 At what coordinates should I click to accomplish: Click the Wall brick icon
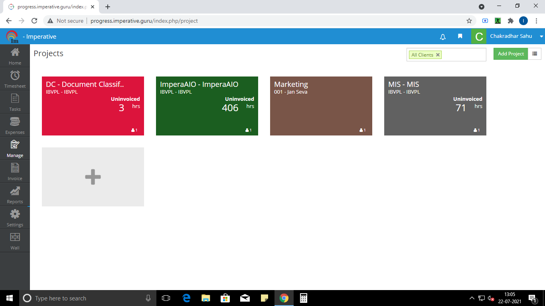pyautogui.click(x=15, y=237)
